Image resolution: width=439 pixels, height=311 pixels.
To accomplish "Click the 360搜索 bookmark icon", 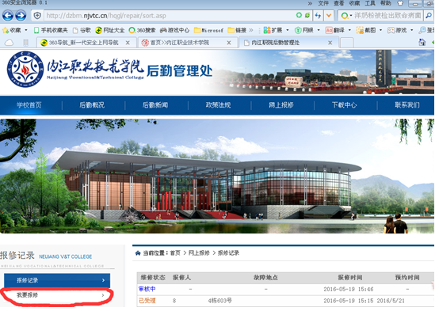I will (x=132, y=30).
